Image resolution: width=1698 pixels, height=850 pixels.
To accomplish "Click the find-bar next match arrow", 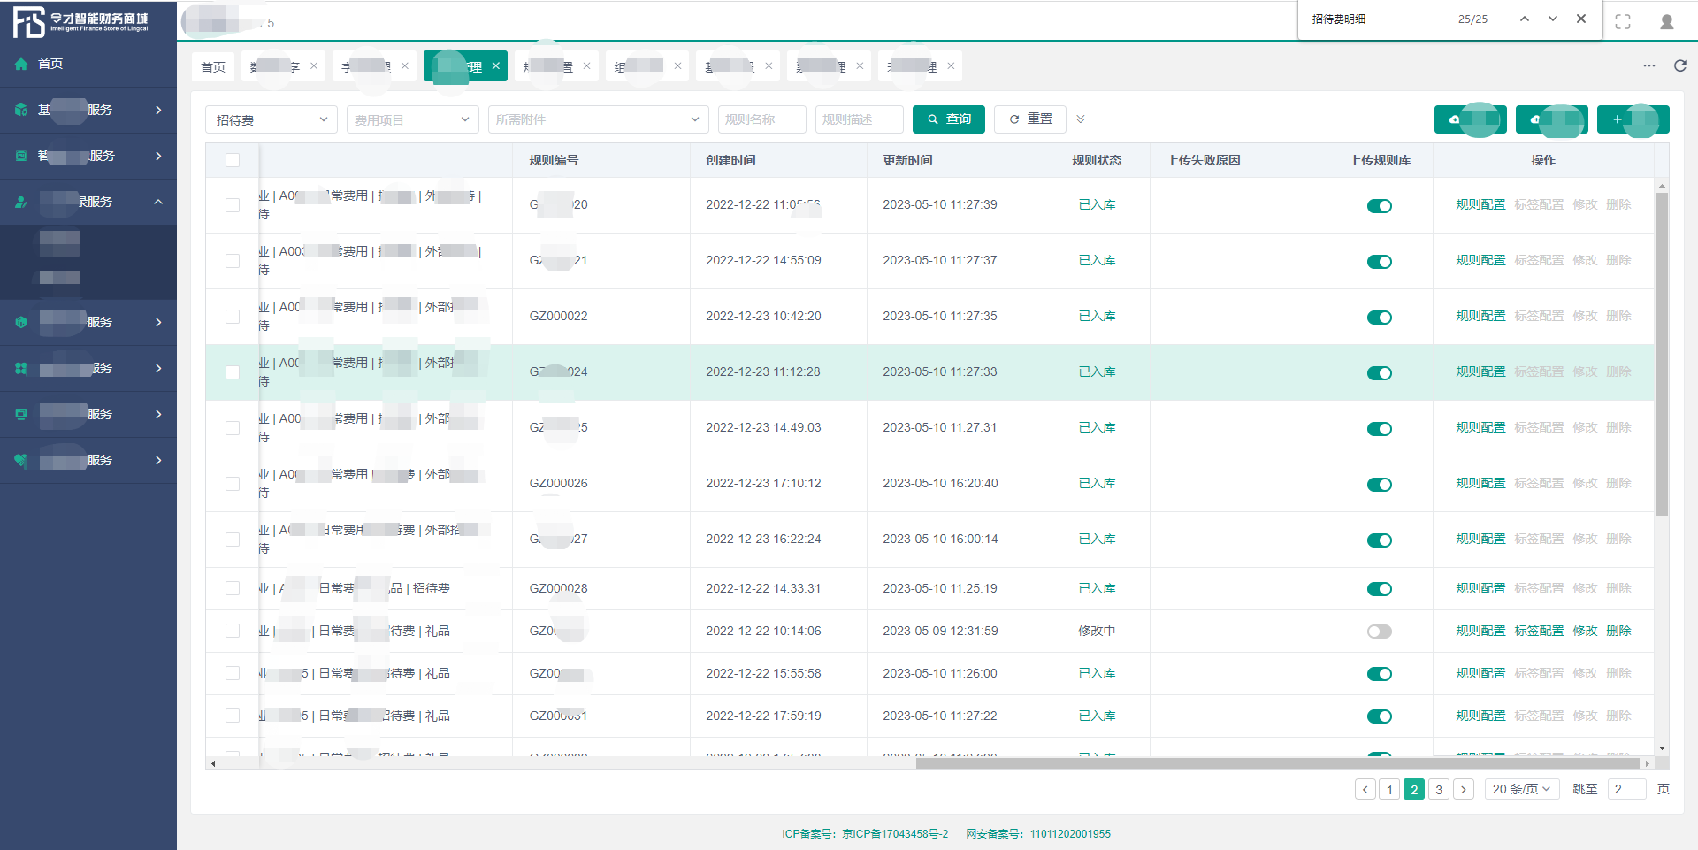I will 1553,19.
